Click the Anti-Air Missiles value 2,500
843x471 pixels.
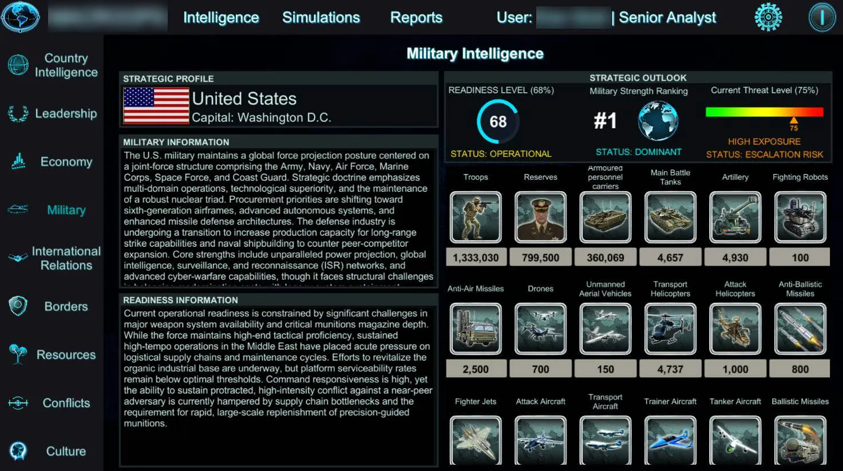pyautogui.click(x=476, y=369)
